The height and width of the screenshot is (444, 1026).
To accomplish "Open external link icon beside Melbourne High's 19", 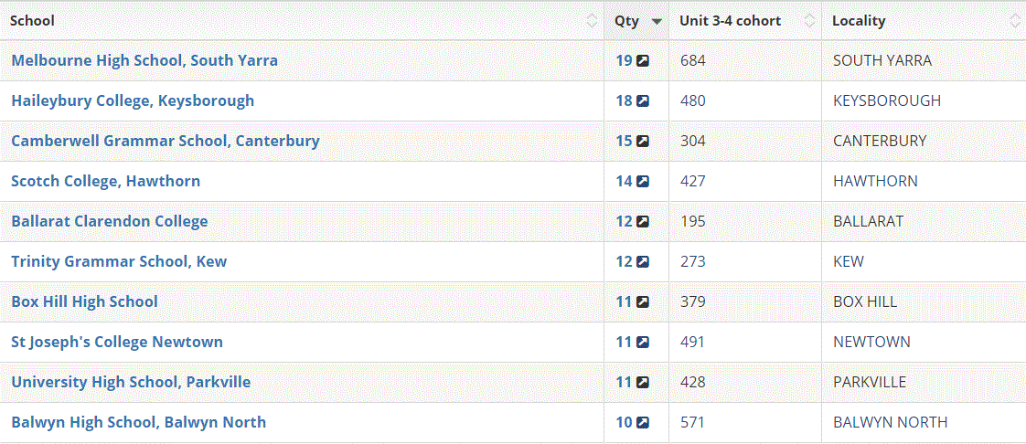I will pyautogui.click(x=643, y=61).
